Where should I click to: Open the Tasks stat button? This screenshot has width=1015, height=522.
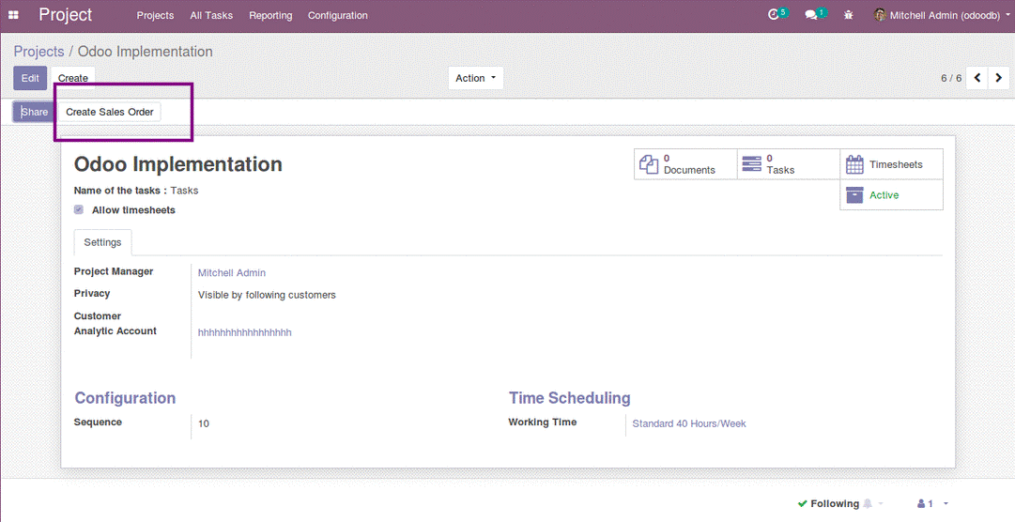789,164
